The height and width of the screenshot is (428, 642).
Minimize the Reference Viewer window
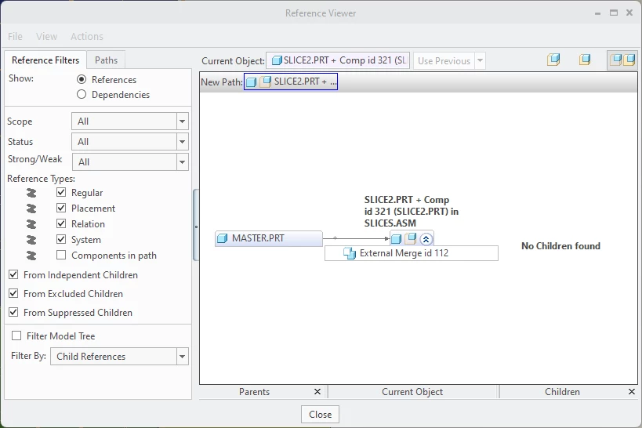pos(597,13)
